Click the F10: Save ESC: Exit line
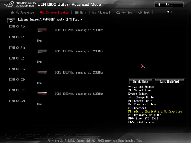This screenshot has height=143, width=191. point(143,119)
